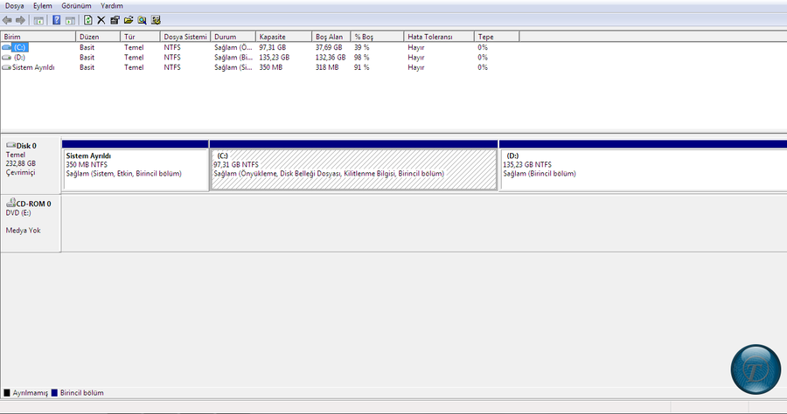
Task: Open the Eylem menu
Action: (x=43, y=6)
